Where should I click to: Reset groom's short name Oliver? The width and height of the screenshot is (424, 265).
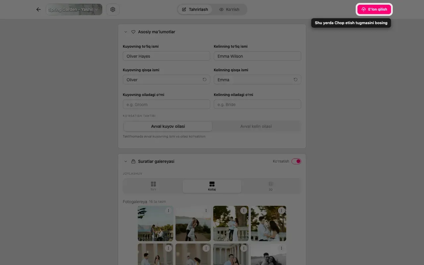point(204,79)
